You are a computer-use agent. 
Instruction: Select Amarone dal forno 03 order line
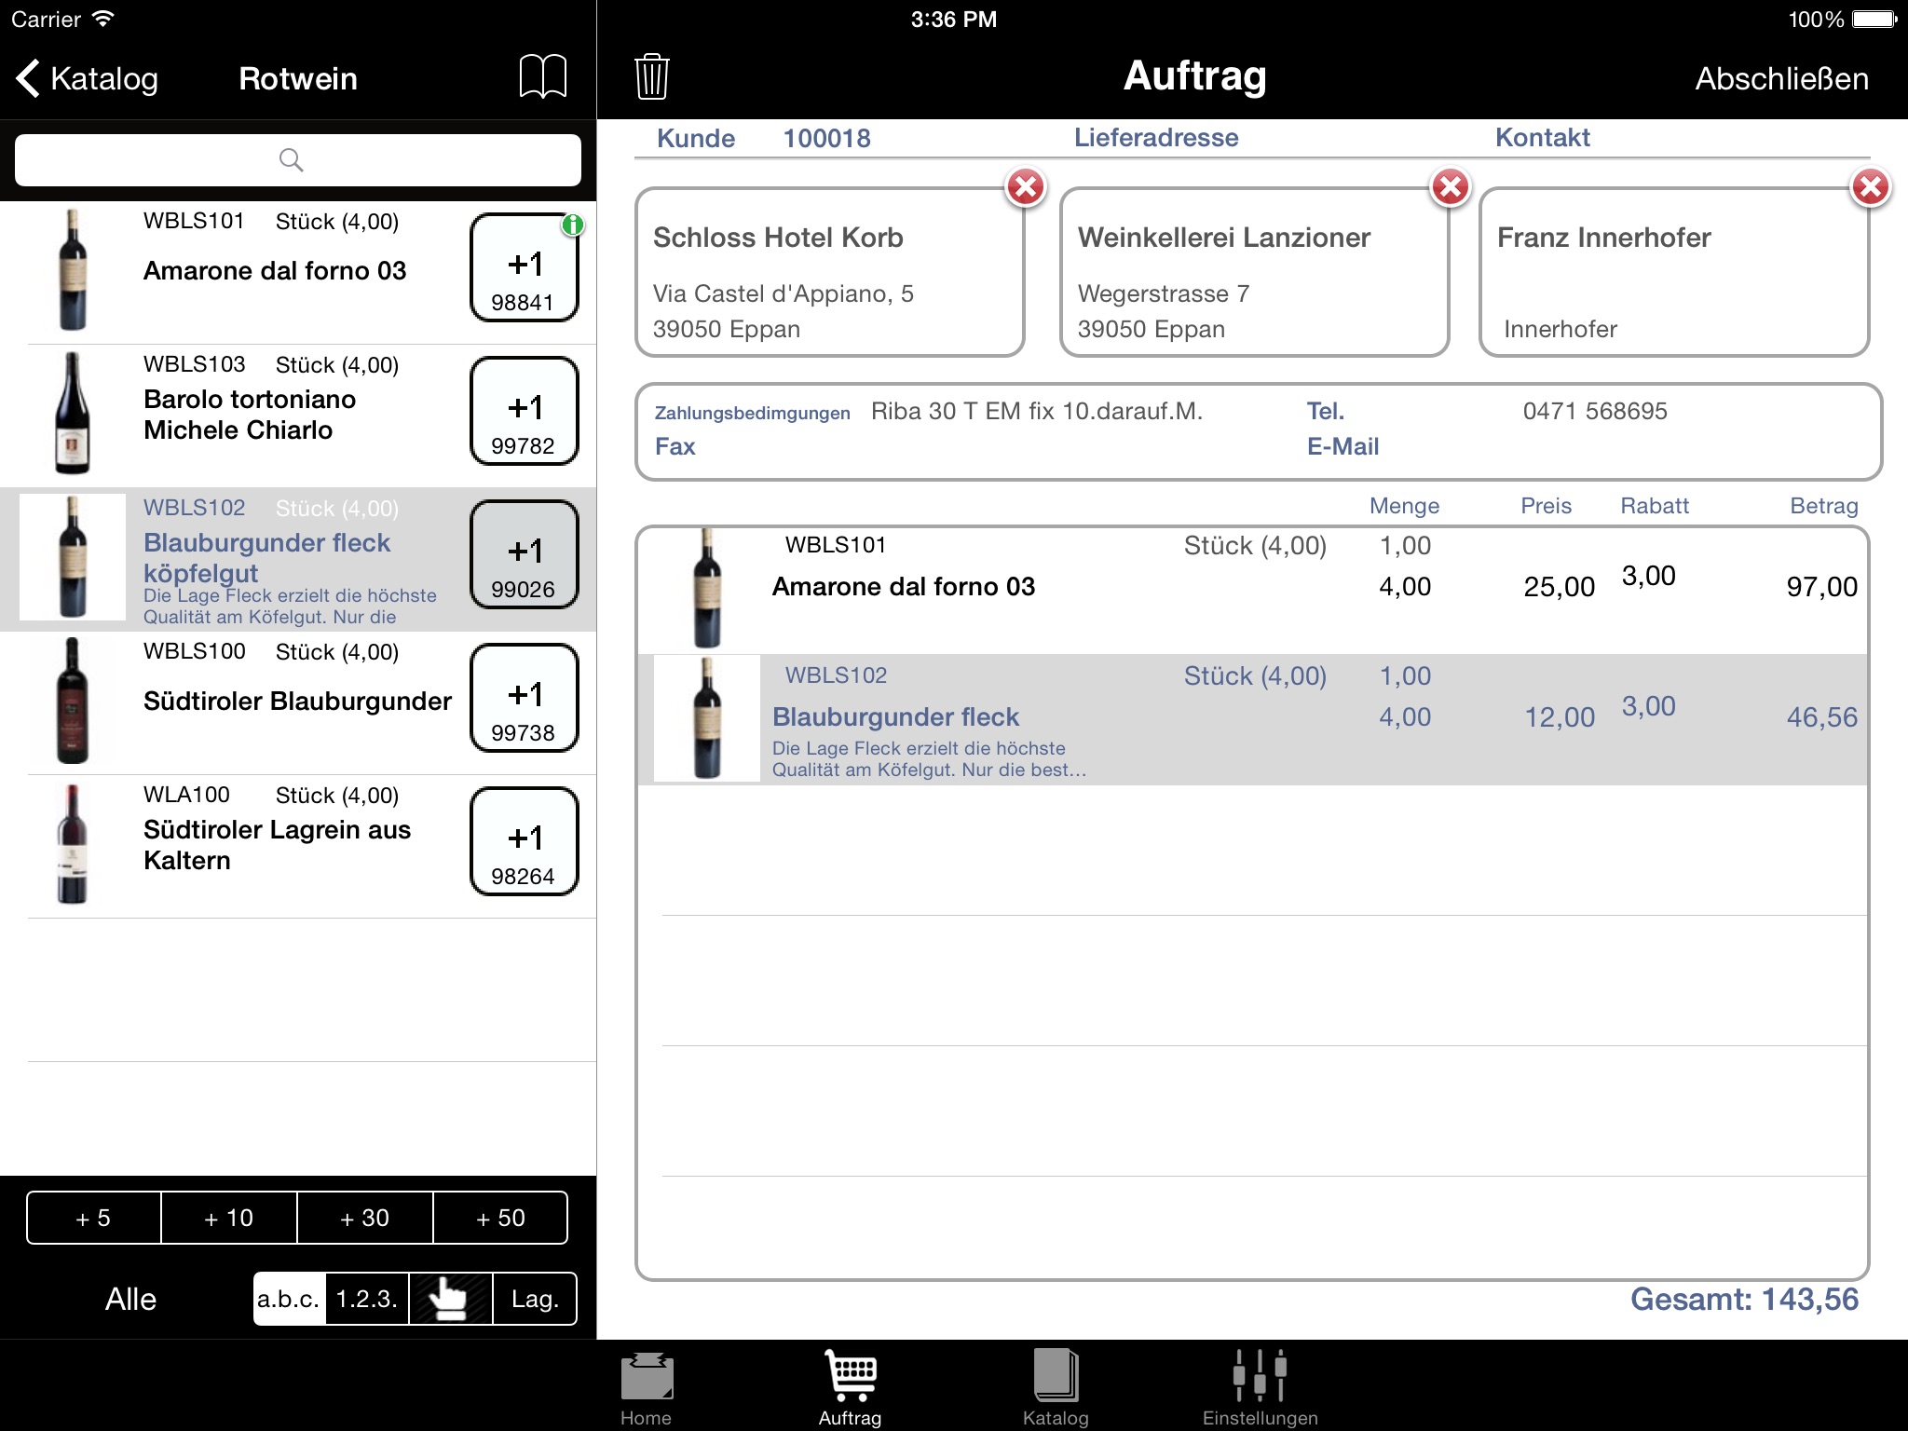pos(1252,589)
